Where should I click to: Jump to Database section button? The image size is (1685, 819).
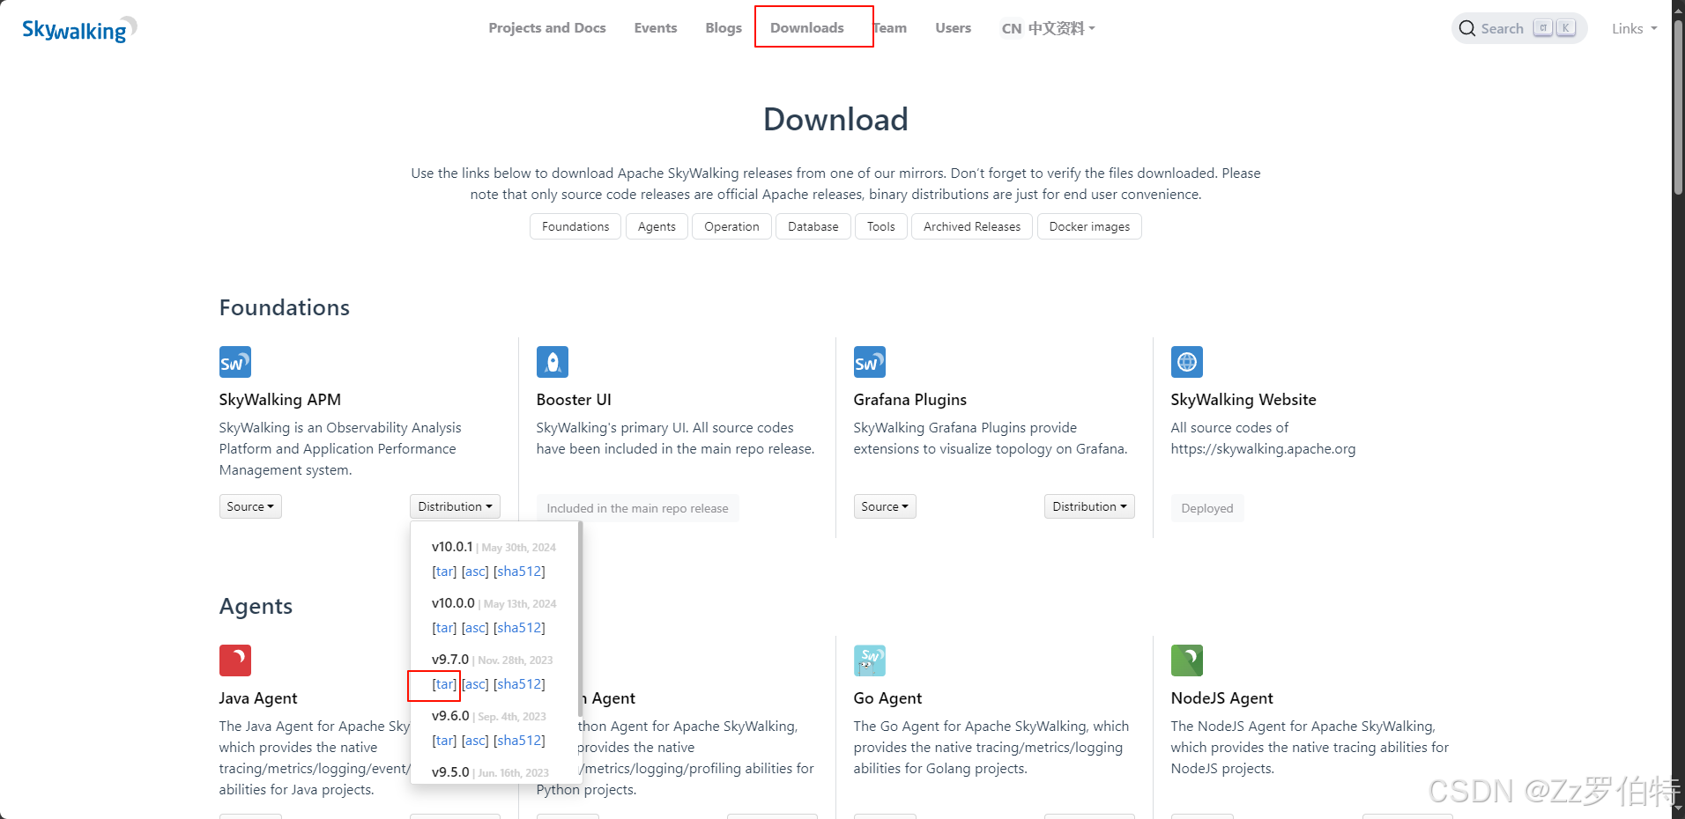(813, 226)
